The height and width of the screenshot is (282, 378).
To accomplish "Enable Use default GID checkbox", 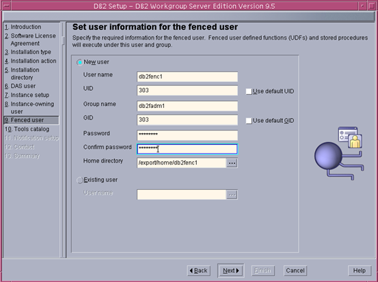I will coord(249,121).
